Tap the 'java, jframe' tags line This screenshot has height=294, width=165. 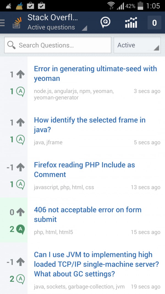(x=48, y=142)
